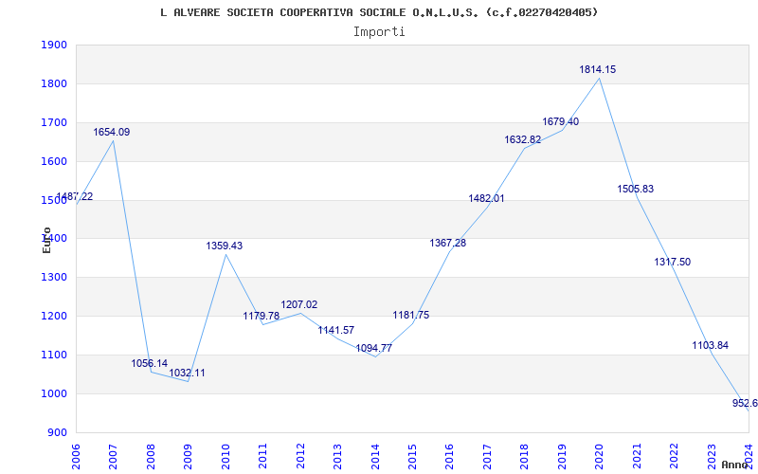Click x-axis year 2022
The image size is (758, 474).
tap(675, 456)
